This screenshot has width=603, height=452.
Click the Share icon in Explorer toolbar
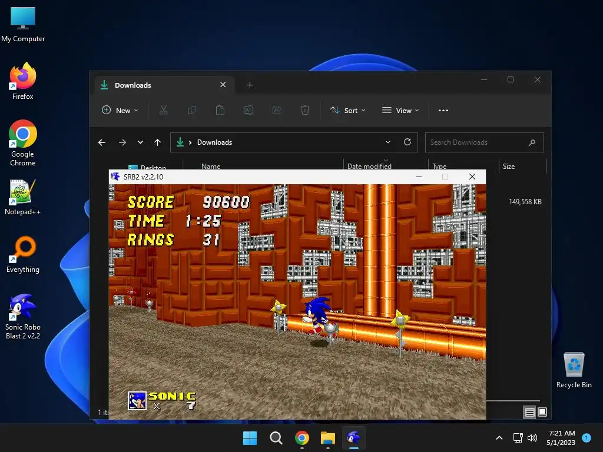click(x=277, y=110)
